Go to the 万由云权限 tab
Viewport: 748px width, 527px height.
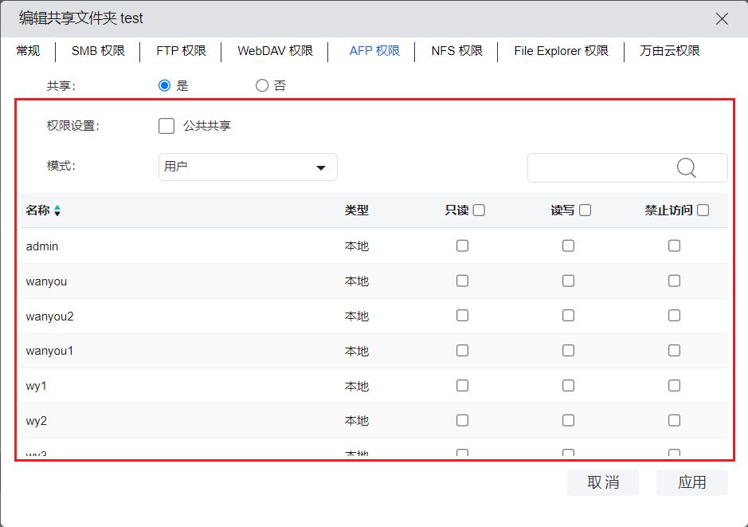coord(669,51)
